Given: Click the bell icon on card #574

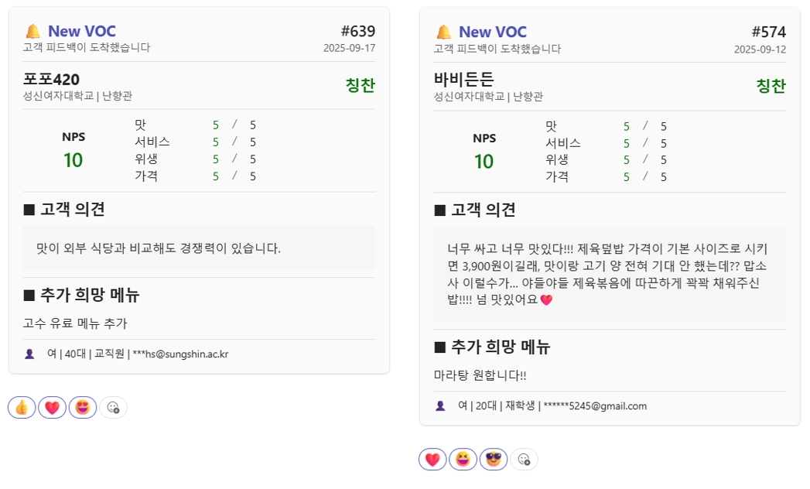Looking at the screenshot, I should (443, 32).
